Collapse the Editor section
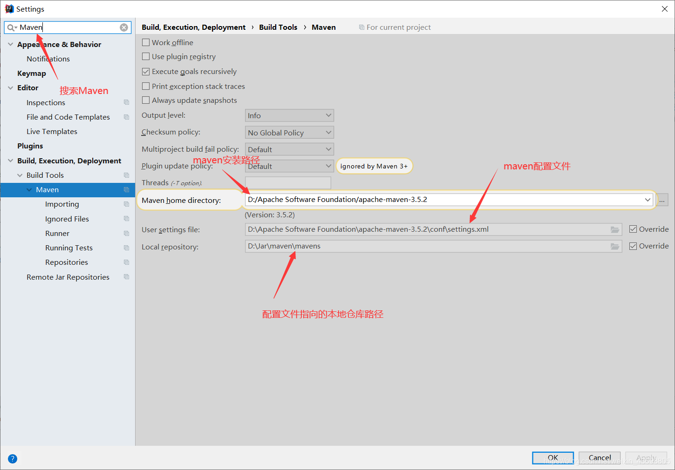The height and width of the screenshot is (470, 675). (10, 87)
